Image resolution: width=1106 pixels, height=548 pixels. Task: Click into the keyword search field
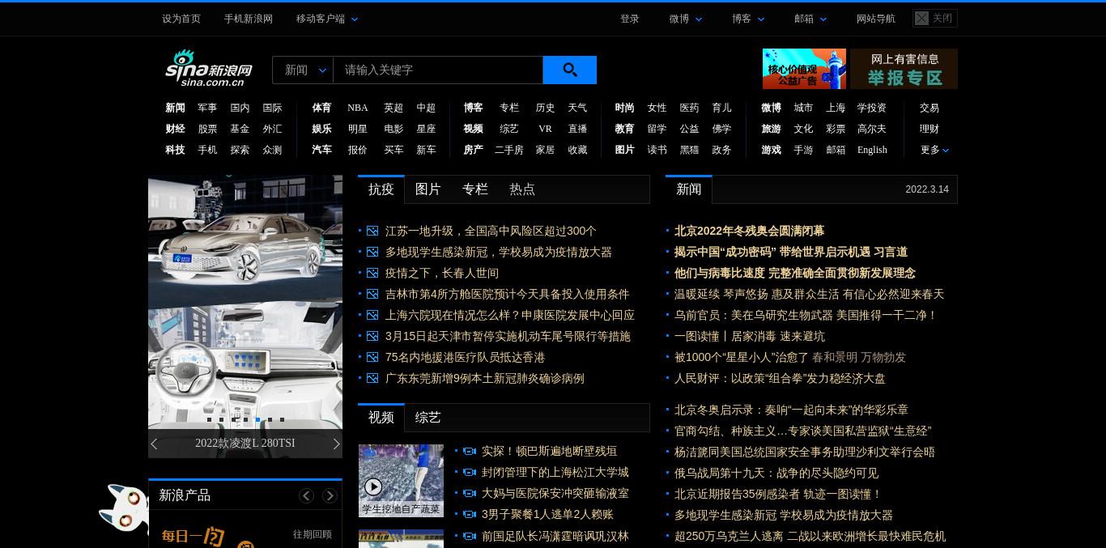(438, 70)
